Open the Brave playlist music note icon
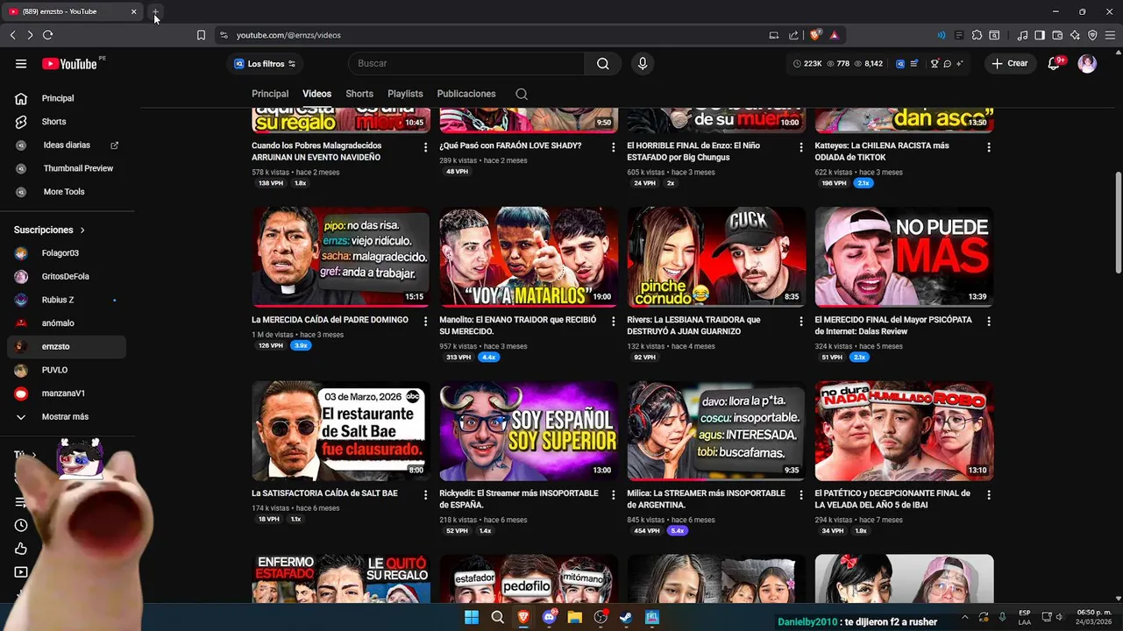Screen dimensions: 1123x631 1022,35
